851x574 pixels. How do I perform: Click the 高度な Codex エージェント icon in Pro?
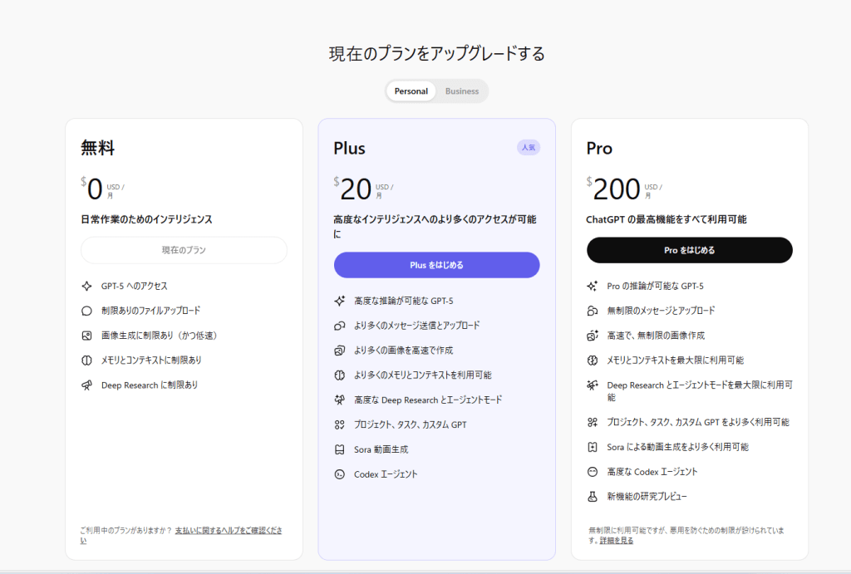pyautogui.click(x=593, y=472)
